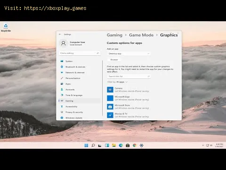Click the 'Movies & TV' app name text
The width and height of the screenshot is (226, 170).
[x=121, y=114]
